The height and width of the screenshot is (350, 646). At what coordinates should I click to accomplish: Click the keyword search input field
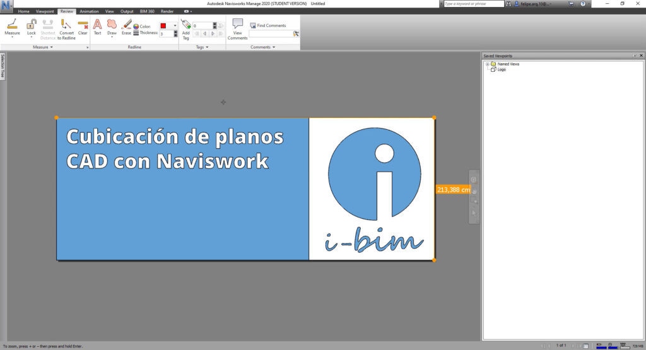(474, 4)
